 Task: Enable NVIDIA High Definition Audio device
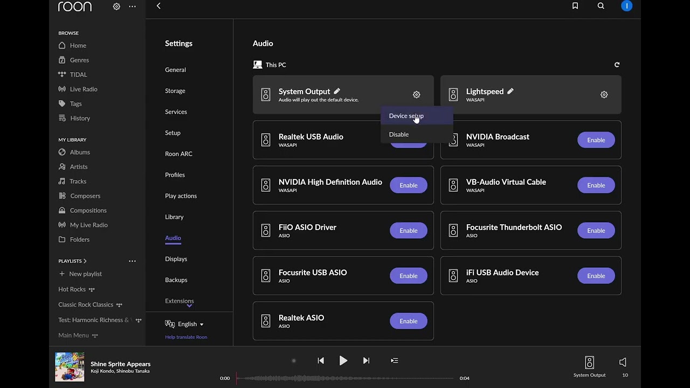[x=409, y=185]
